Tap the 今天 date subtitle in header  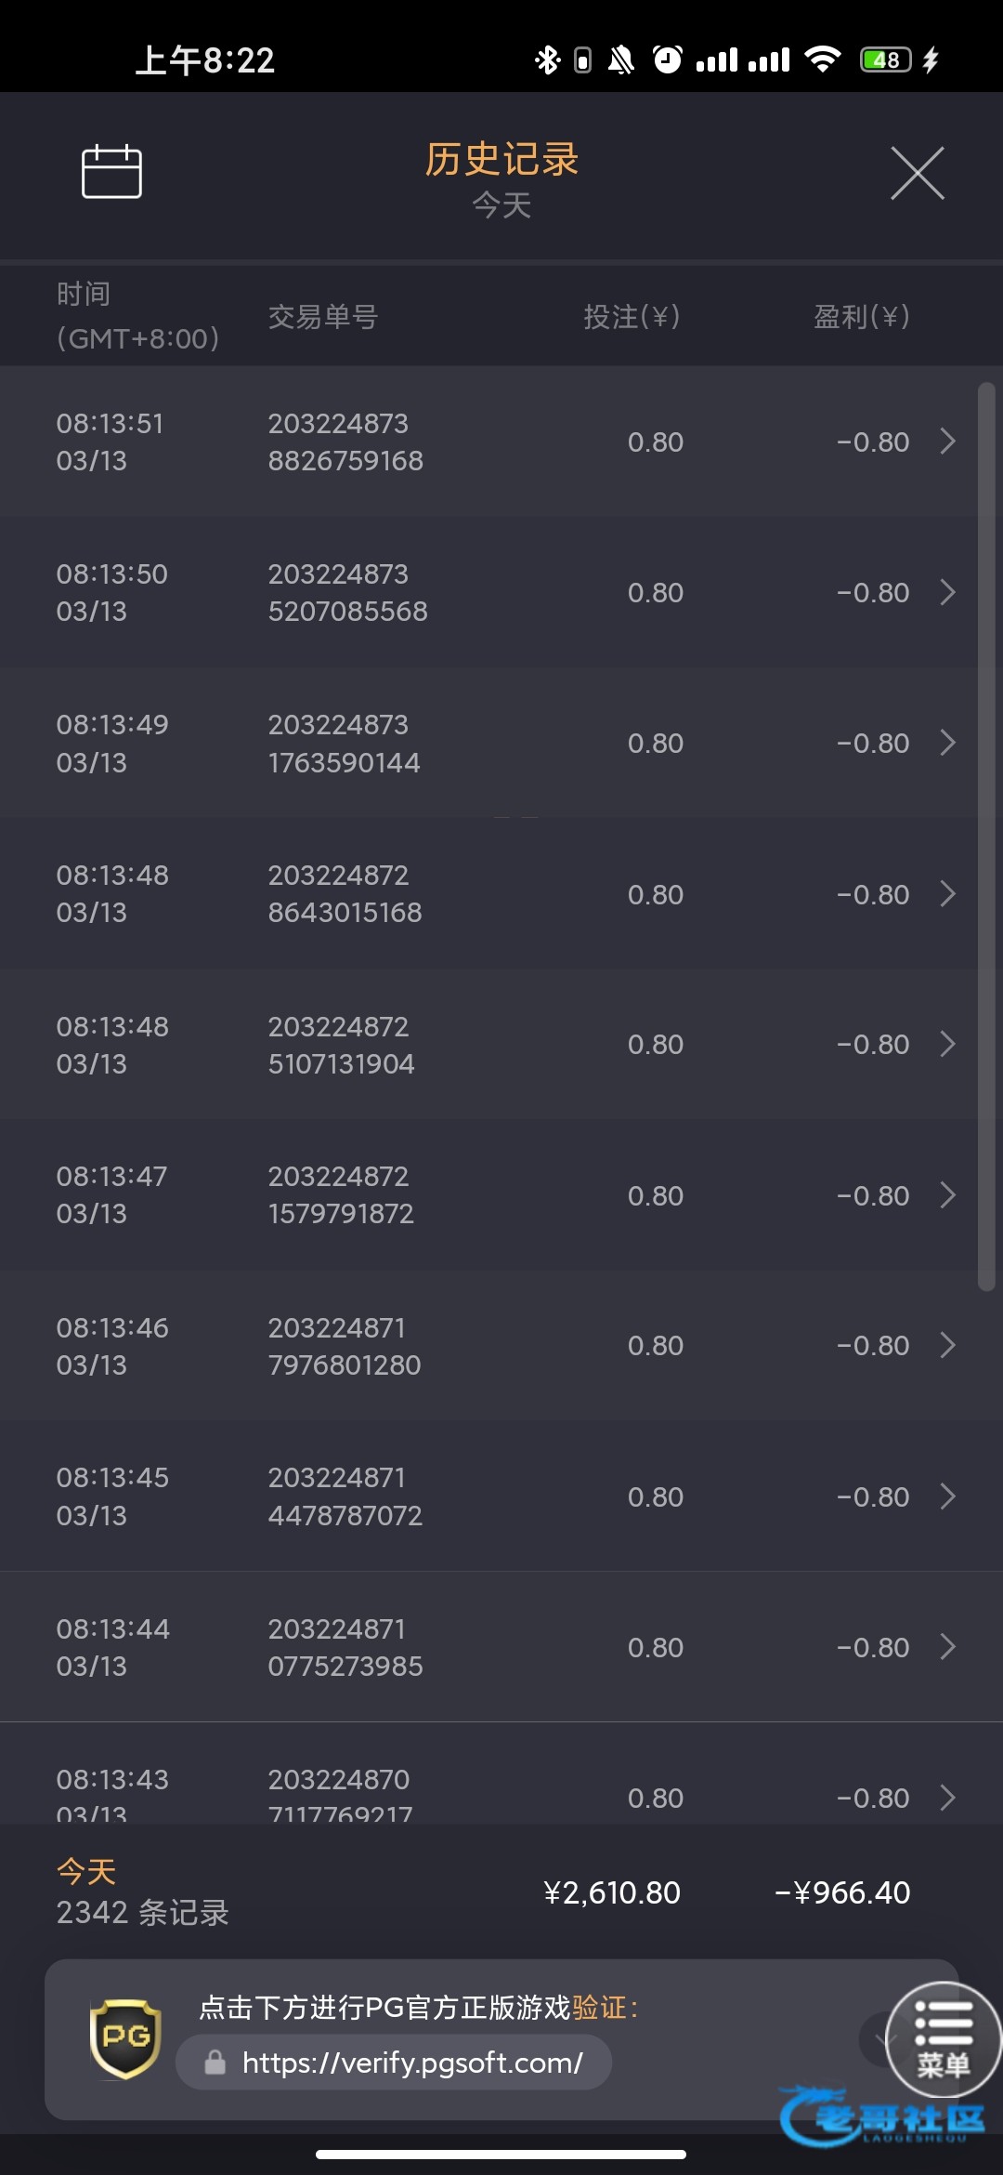[x=501, y=205]
